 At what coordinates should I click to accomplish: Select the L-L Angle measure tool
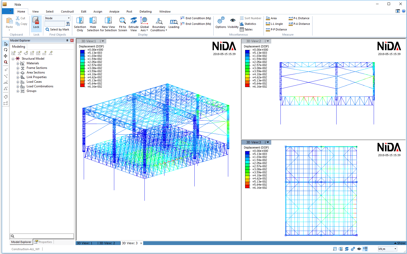point(274,24)
